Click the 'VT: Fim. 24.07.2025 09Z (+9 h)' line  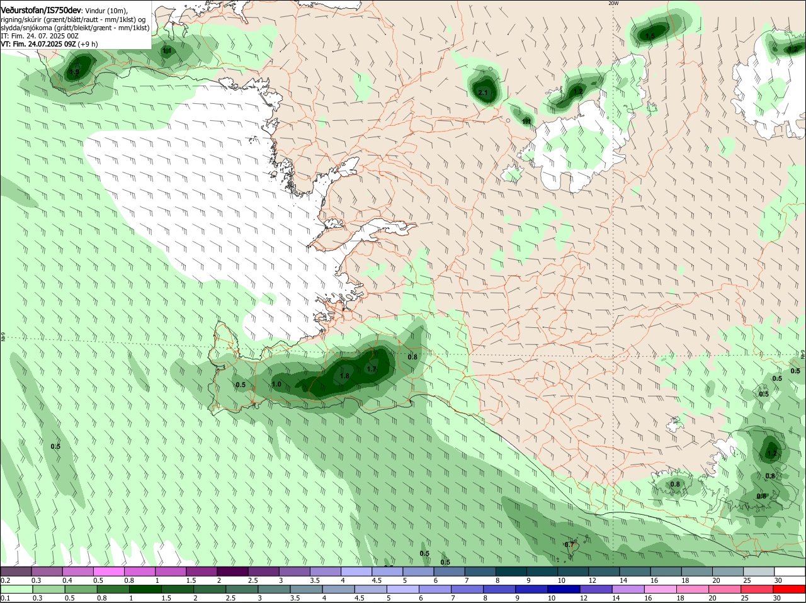pos(49,44)
